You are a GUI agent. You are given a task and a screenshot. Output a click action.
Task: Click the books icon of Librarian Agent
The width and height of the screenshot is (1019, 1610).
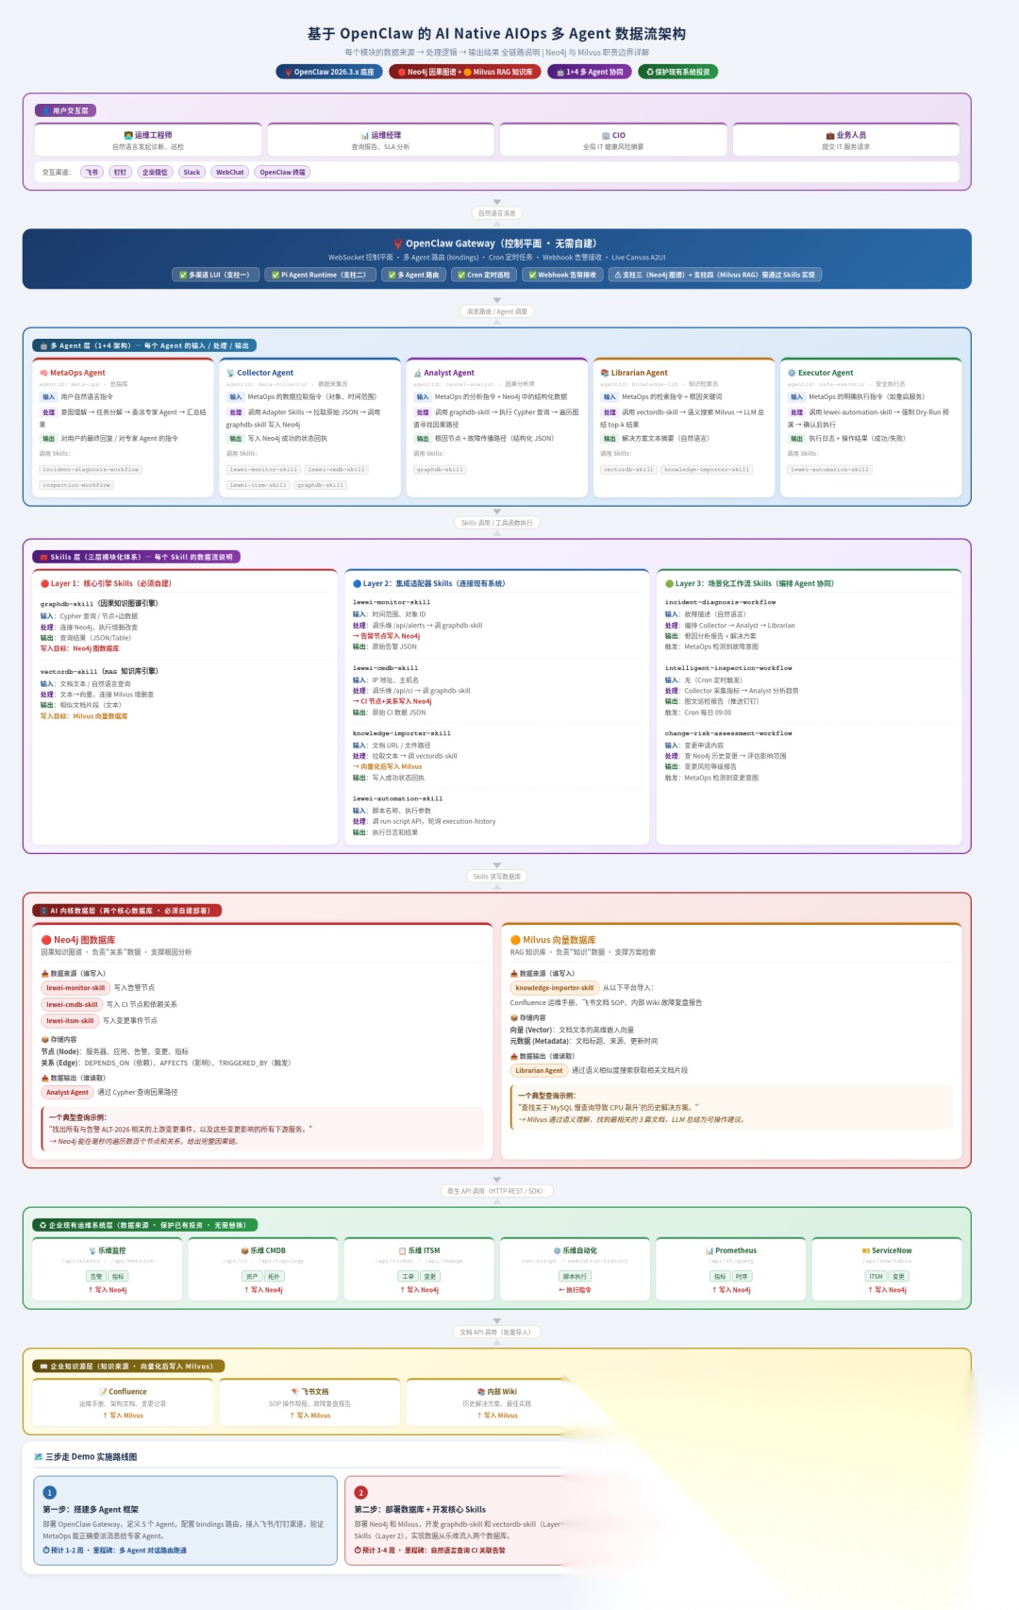605,373
